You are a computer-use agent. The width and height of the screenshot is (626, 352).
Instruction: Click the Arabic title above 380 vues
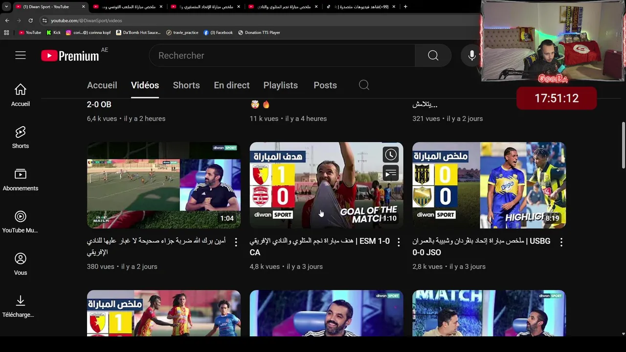pyautogui.click(x=156, y=247)
